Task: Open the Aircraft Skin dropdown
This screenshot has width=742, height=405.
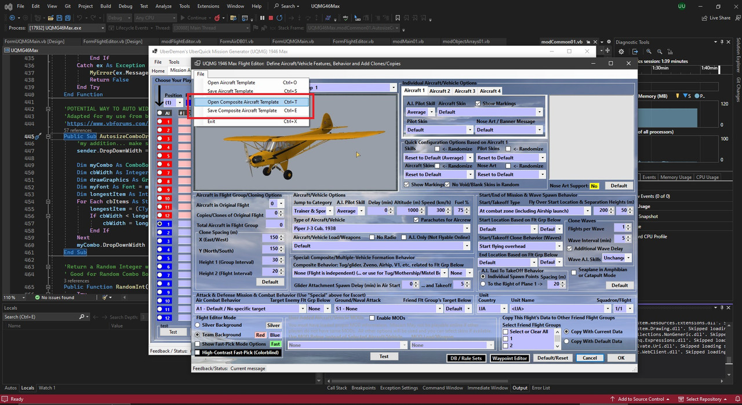Action: point(539,112)
